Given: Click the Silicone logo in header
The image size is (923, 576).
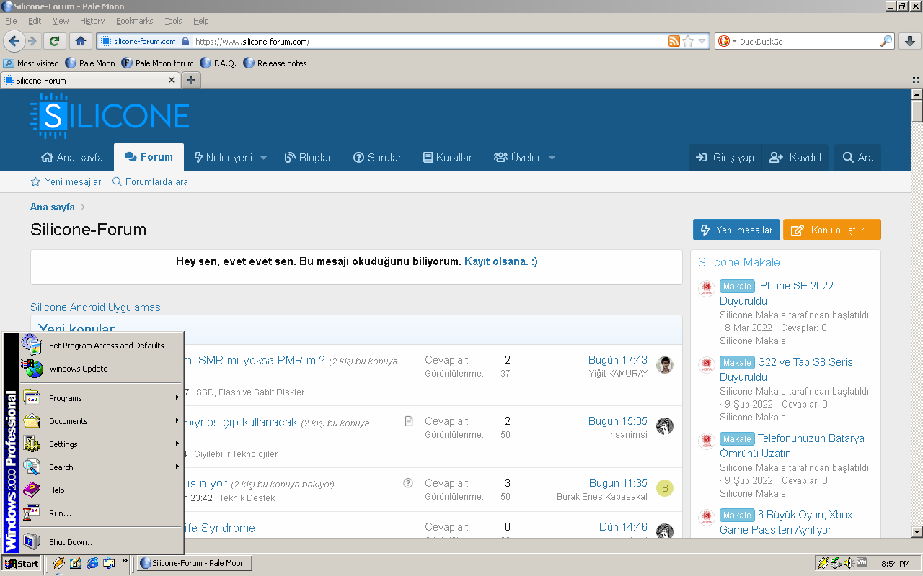Looking at the screenshot, I should 110,116.
